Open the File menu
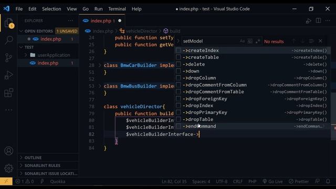Screen dimensions: 336x189 tap(19, 9)
